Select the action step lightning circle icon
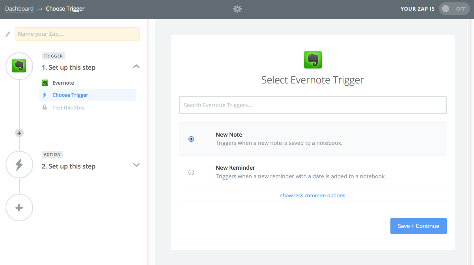Image resolution: width=474 pixels, height=265 pixels. click(19, 164)
